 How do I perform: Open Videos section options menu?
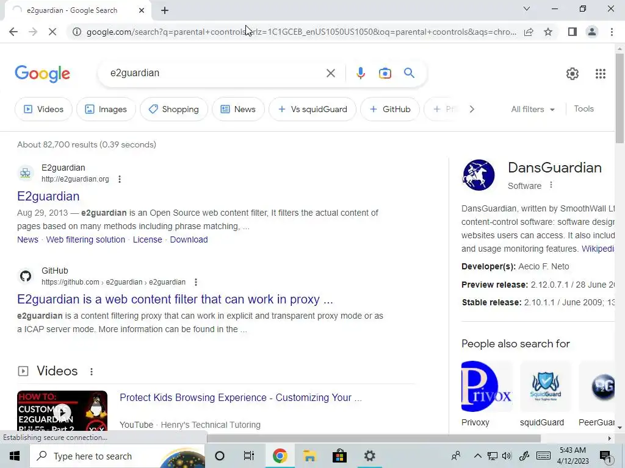point(92,371)
